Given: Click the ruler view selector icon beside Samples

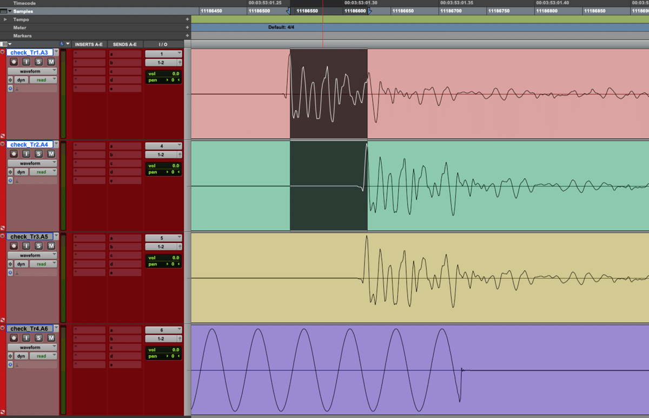Looking at the screenshot, I should coord(4,11).
